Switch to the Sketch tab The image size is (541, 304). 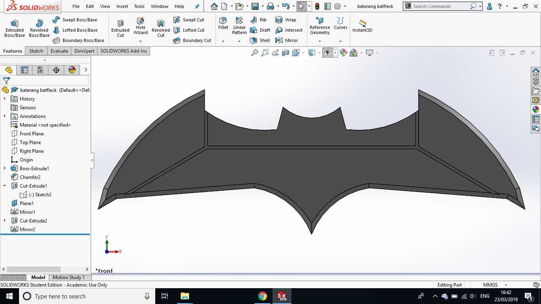point(36,51)
